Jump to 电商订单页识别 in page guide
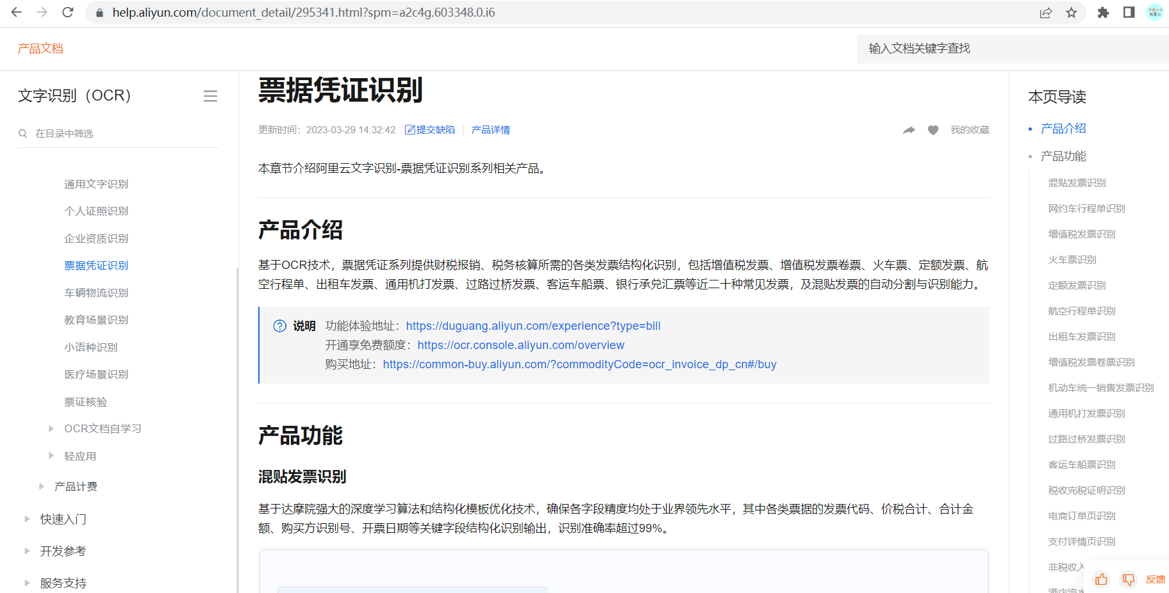 pos(1082,516)
